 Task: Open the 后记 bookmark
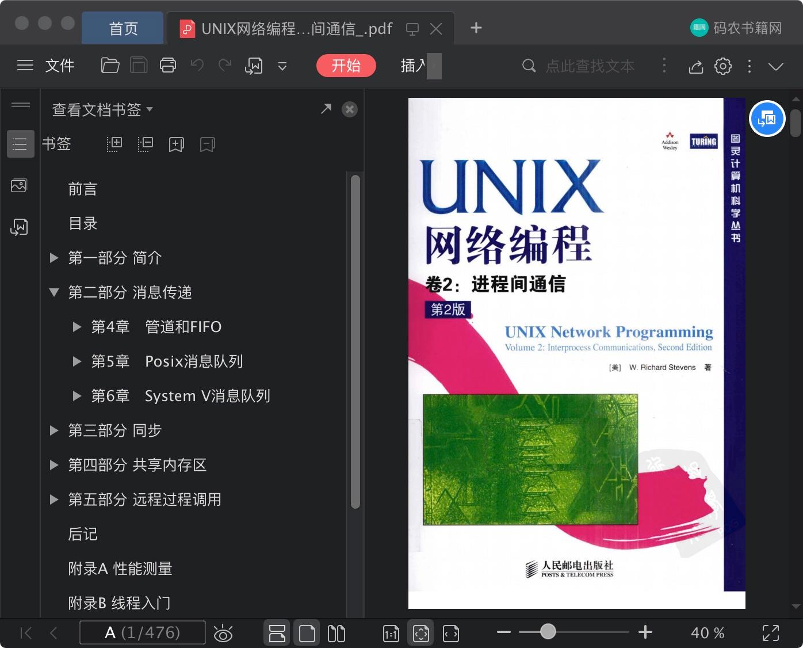83,534
